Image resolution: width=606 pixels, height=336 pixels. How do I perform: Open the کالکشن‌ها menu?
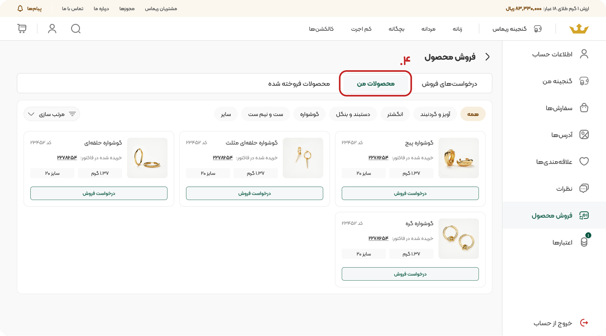tap(321, 29)
